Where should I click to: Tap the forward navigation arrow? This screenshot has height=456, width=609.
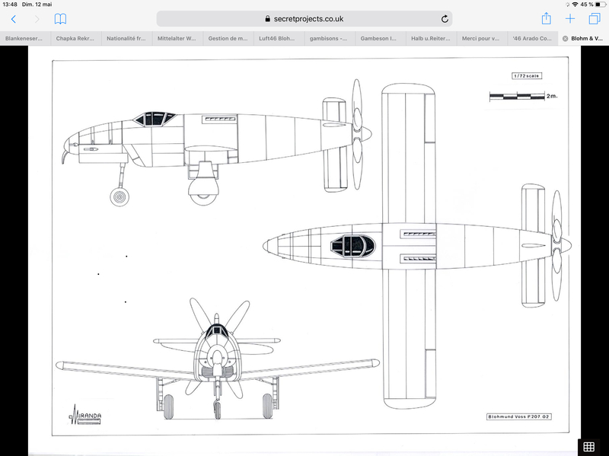click(37, 19)
